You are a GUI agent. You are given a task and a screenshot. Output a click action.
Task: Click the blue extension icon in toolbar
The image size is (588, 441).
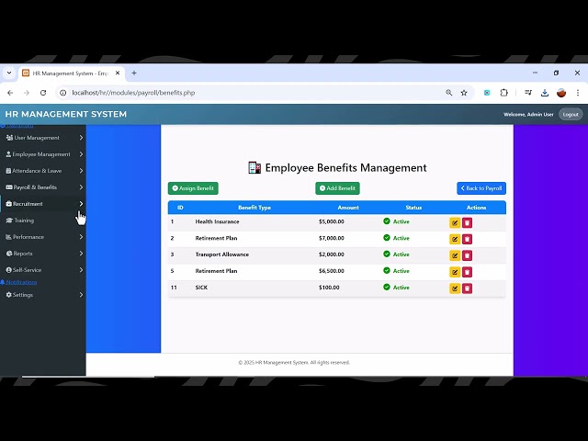tap(487, 93)
